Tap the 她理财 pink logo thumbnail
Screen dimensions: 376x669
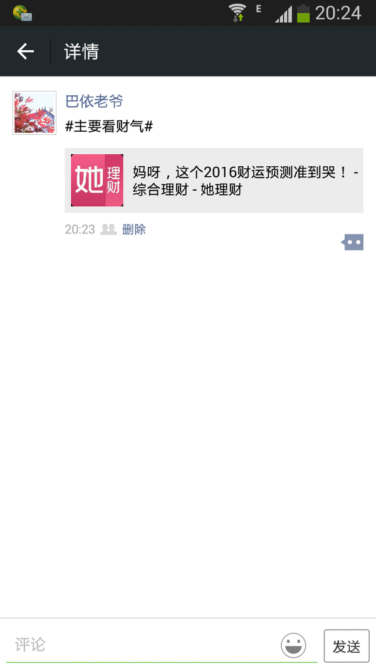pos(97,180)
